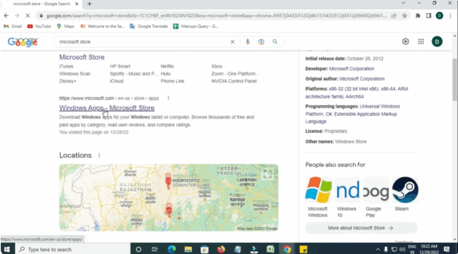Stop loading the page
Viewport: 458px width, 254px height.
[x=28, y=16]
